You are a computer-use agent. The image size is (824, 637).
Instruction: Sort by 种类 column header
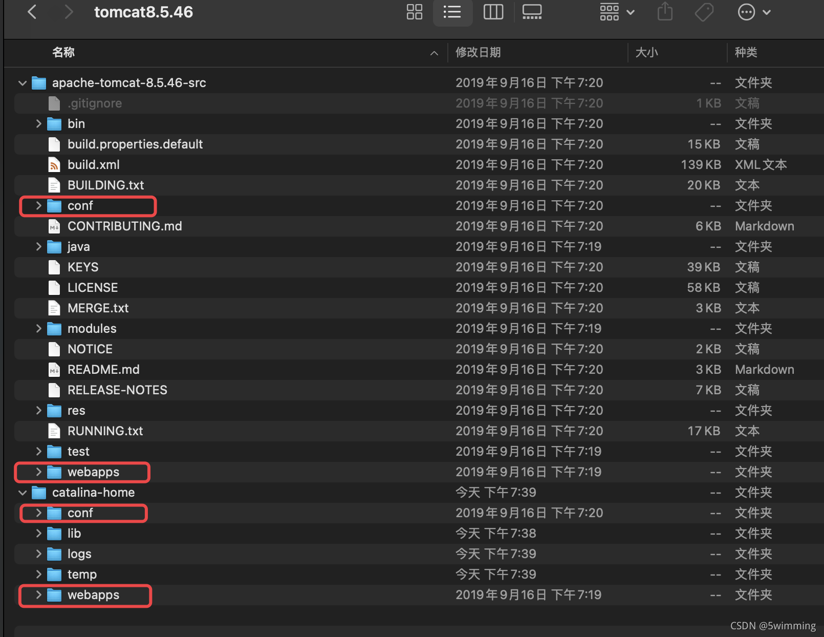tap(746, 52)
